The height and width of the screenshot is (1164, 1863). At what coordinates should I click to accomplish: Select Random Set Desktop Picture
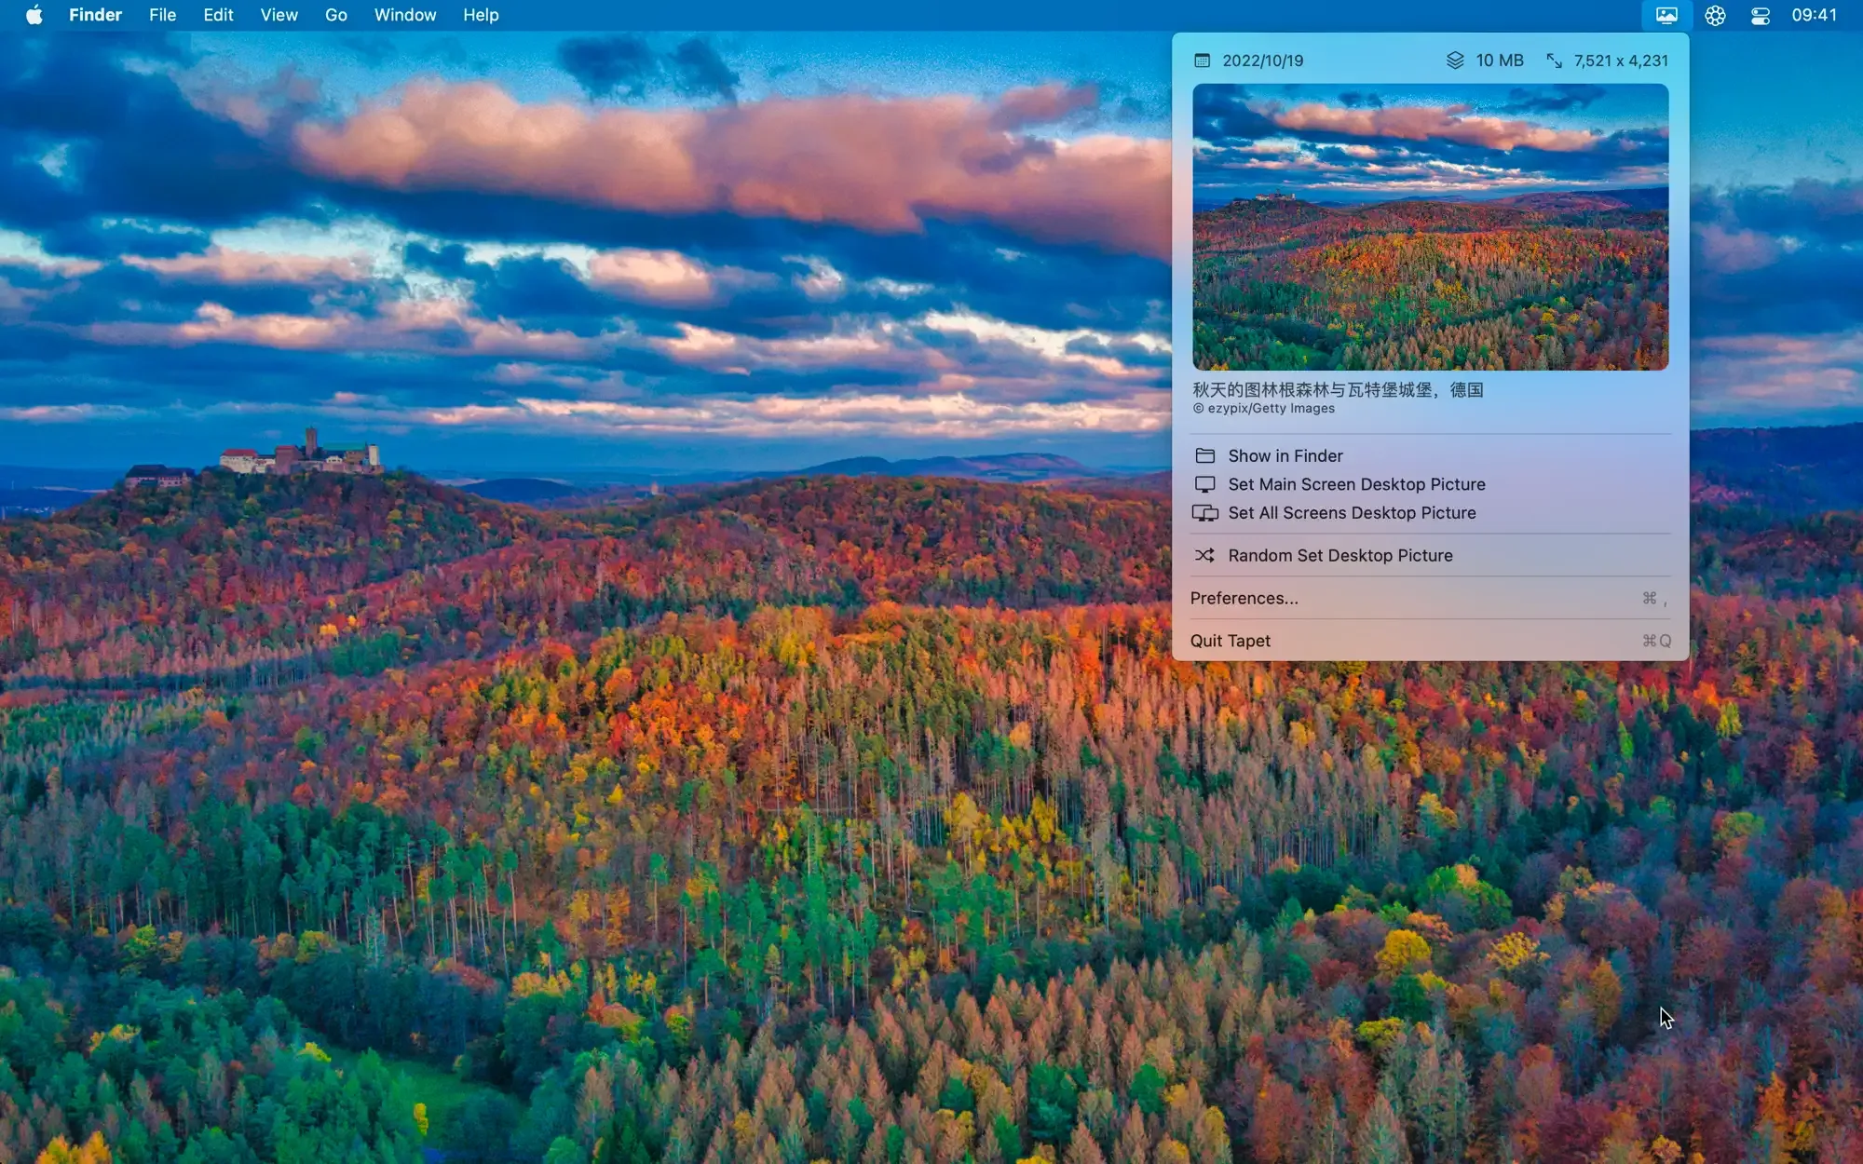(1339, 555)
